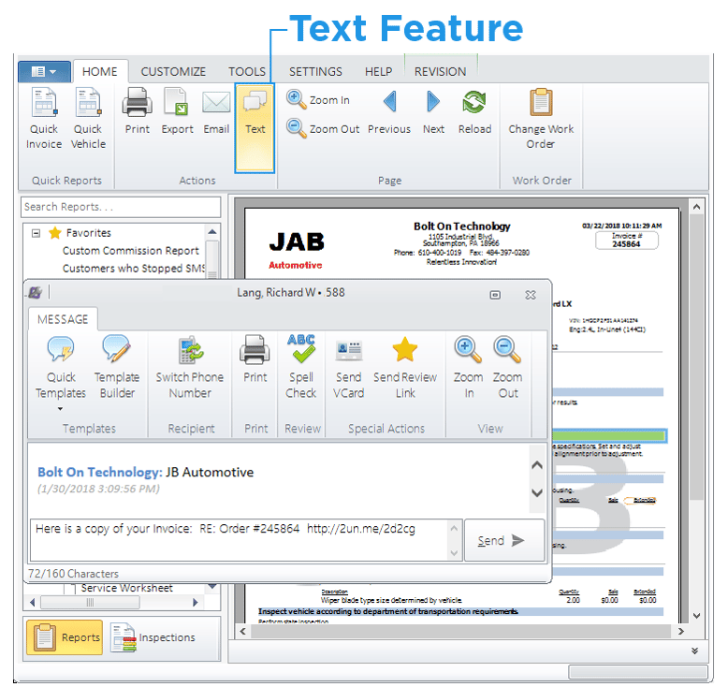The height and width of the screenshot is (687, 728).
Task: Switch to the HELP ribbon tab
Action: tap(378, 71)
